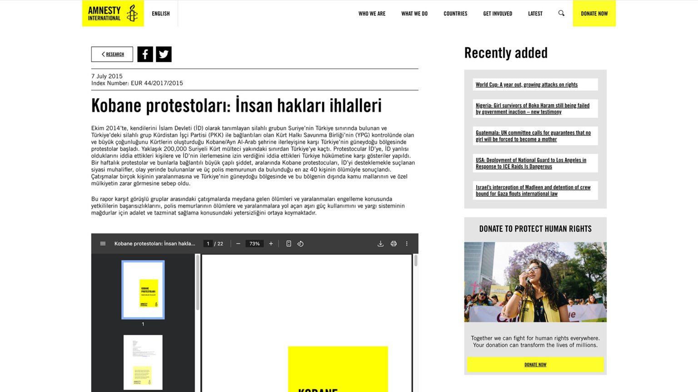This screenshot has width=698, height=392.
Task: Click PDF thumbnail panel scrollbar
Action: [198, 283]
